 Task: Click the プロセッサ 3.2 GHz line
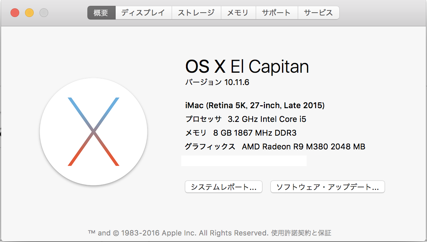(246, 119)
